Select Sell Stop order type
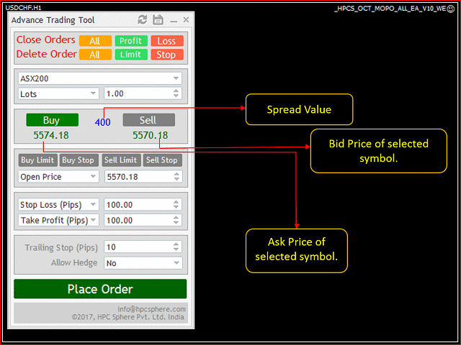 point(163,160)
